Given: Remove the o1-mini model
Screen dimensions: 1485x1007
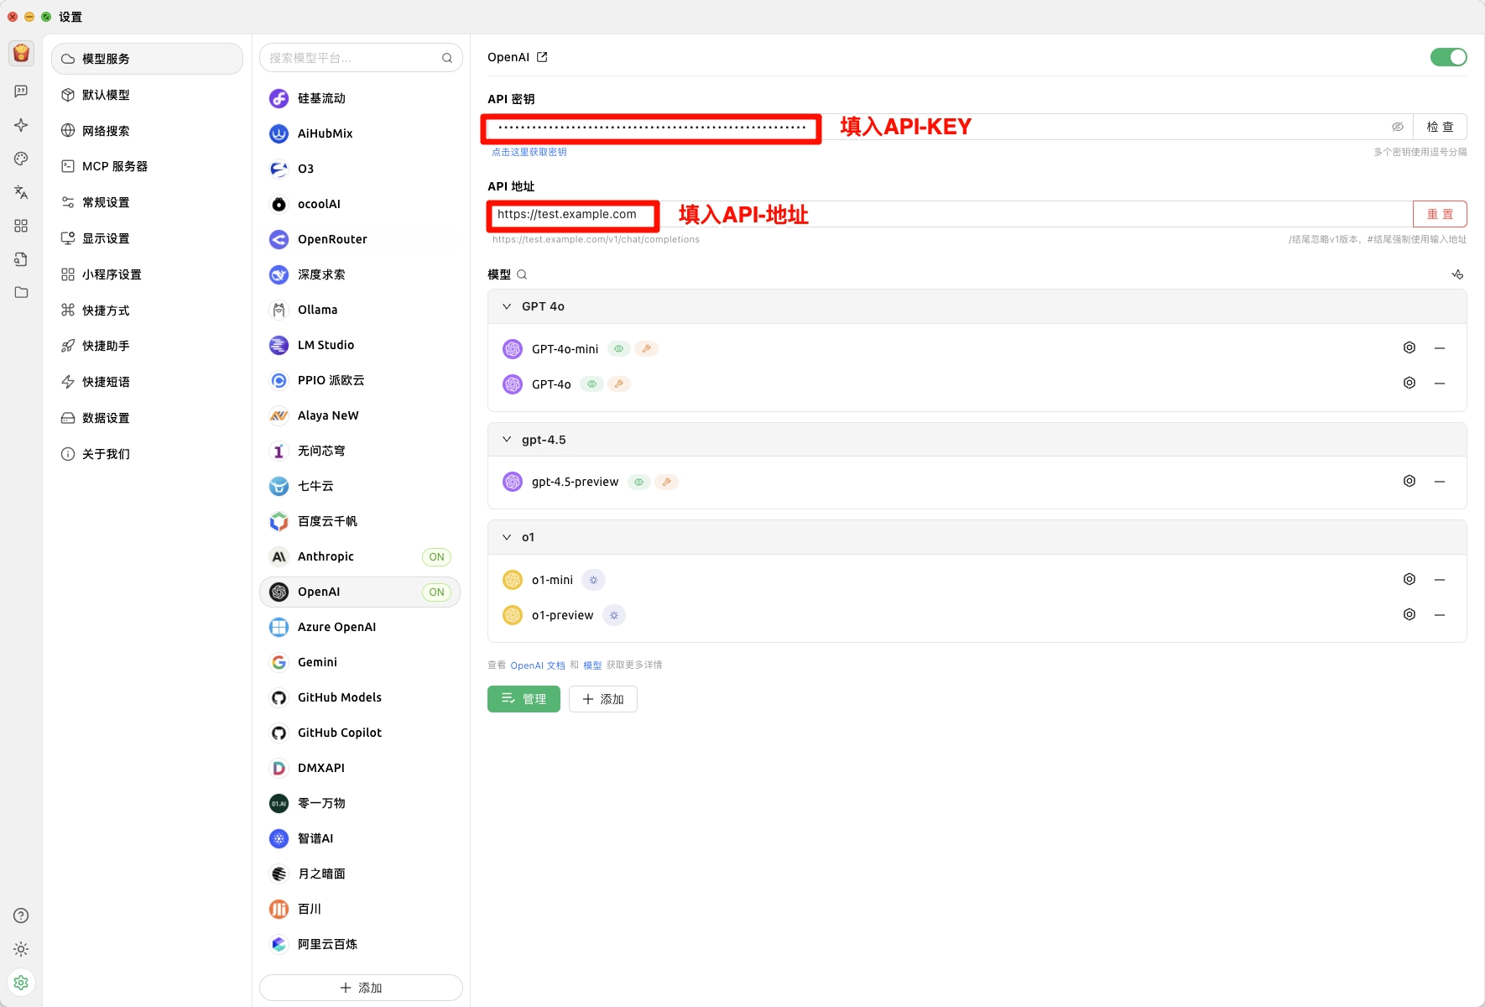Looking at the screenshot, I should (x=1440, y=579).
